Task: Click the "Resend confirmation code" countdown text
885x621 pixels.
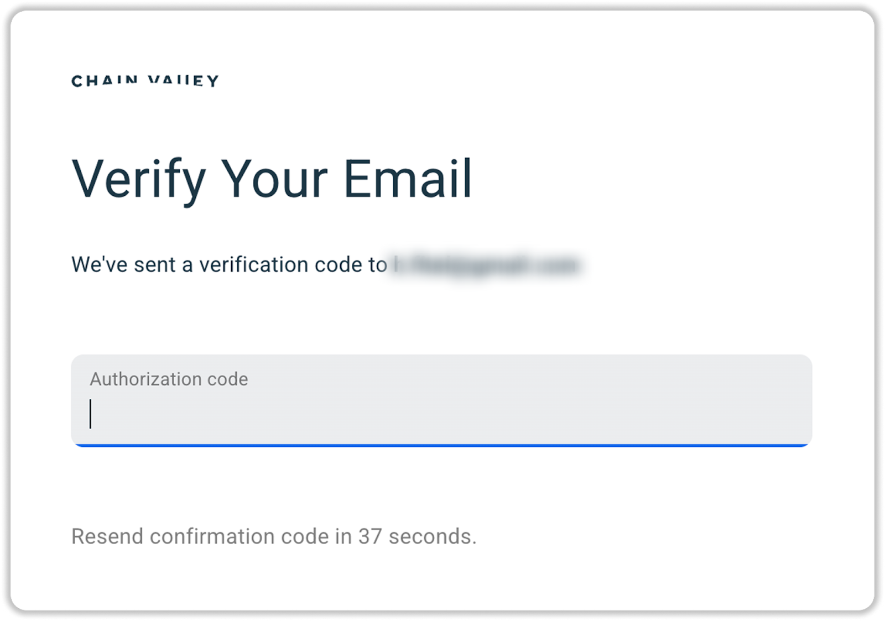Action: pyautogui.click(x=274, y=536)
